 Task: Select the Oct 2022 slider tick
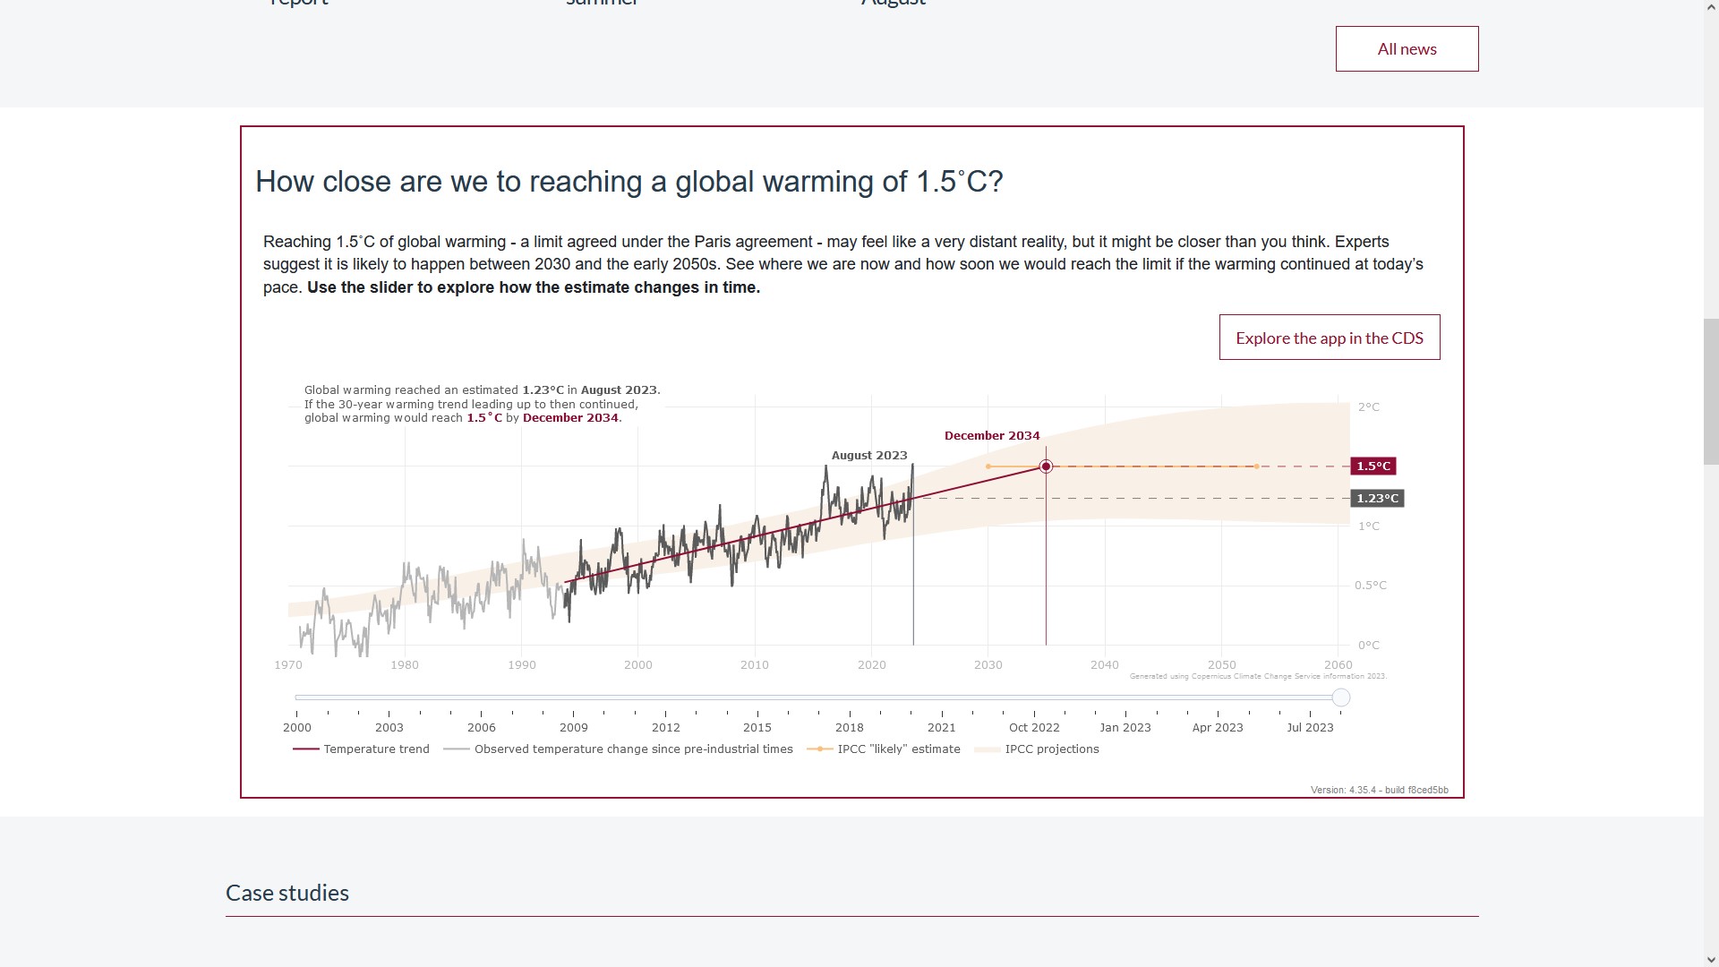(1034, 713)
